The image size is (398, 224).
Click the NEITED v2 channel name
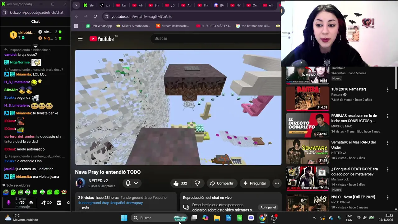pos(98,181)
